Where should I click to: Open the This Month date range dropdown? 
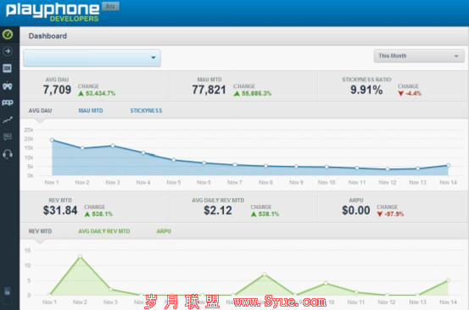coord(419,56)
